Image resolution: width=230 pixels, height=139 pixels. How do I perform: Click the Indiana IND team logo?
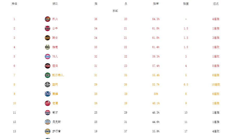pyautogui.click(x=48, y=131)
